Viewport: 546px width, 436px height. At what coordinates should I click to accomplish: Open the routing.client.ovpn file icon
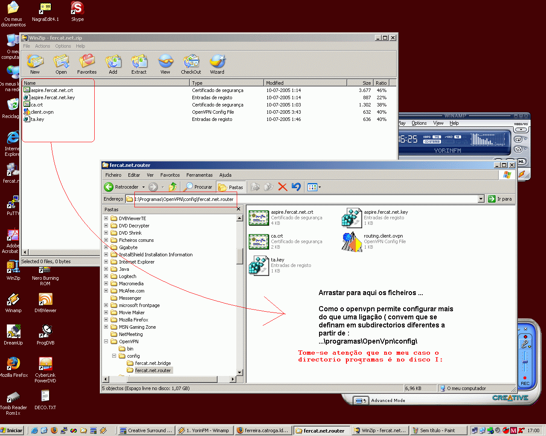point(351,241)
